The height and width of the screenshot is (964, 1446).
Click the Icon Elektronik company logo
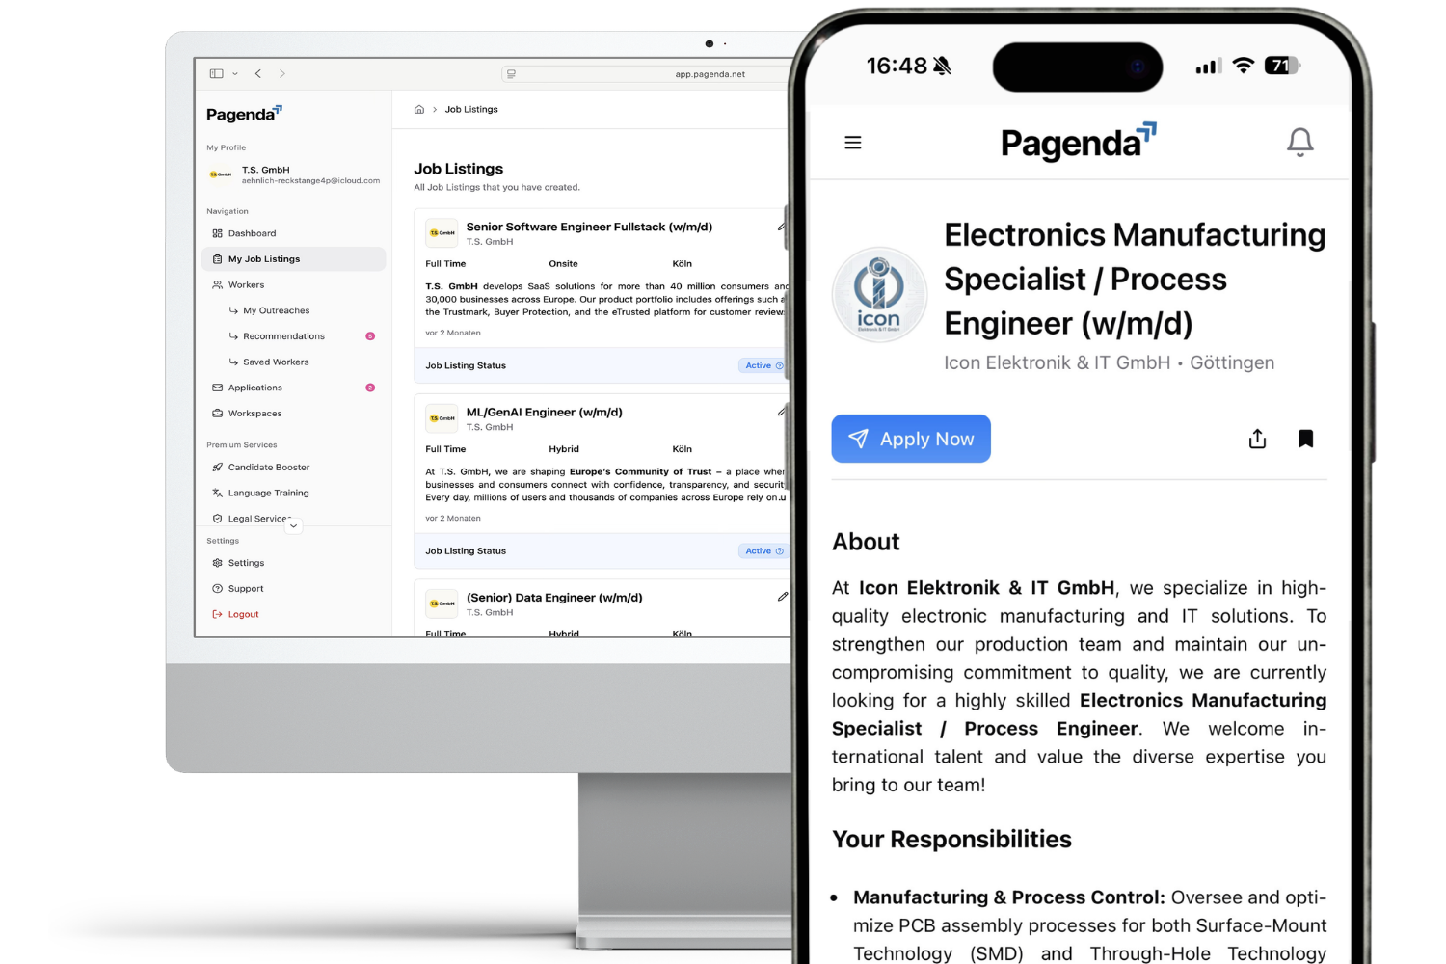[x=879, y=295]
